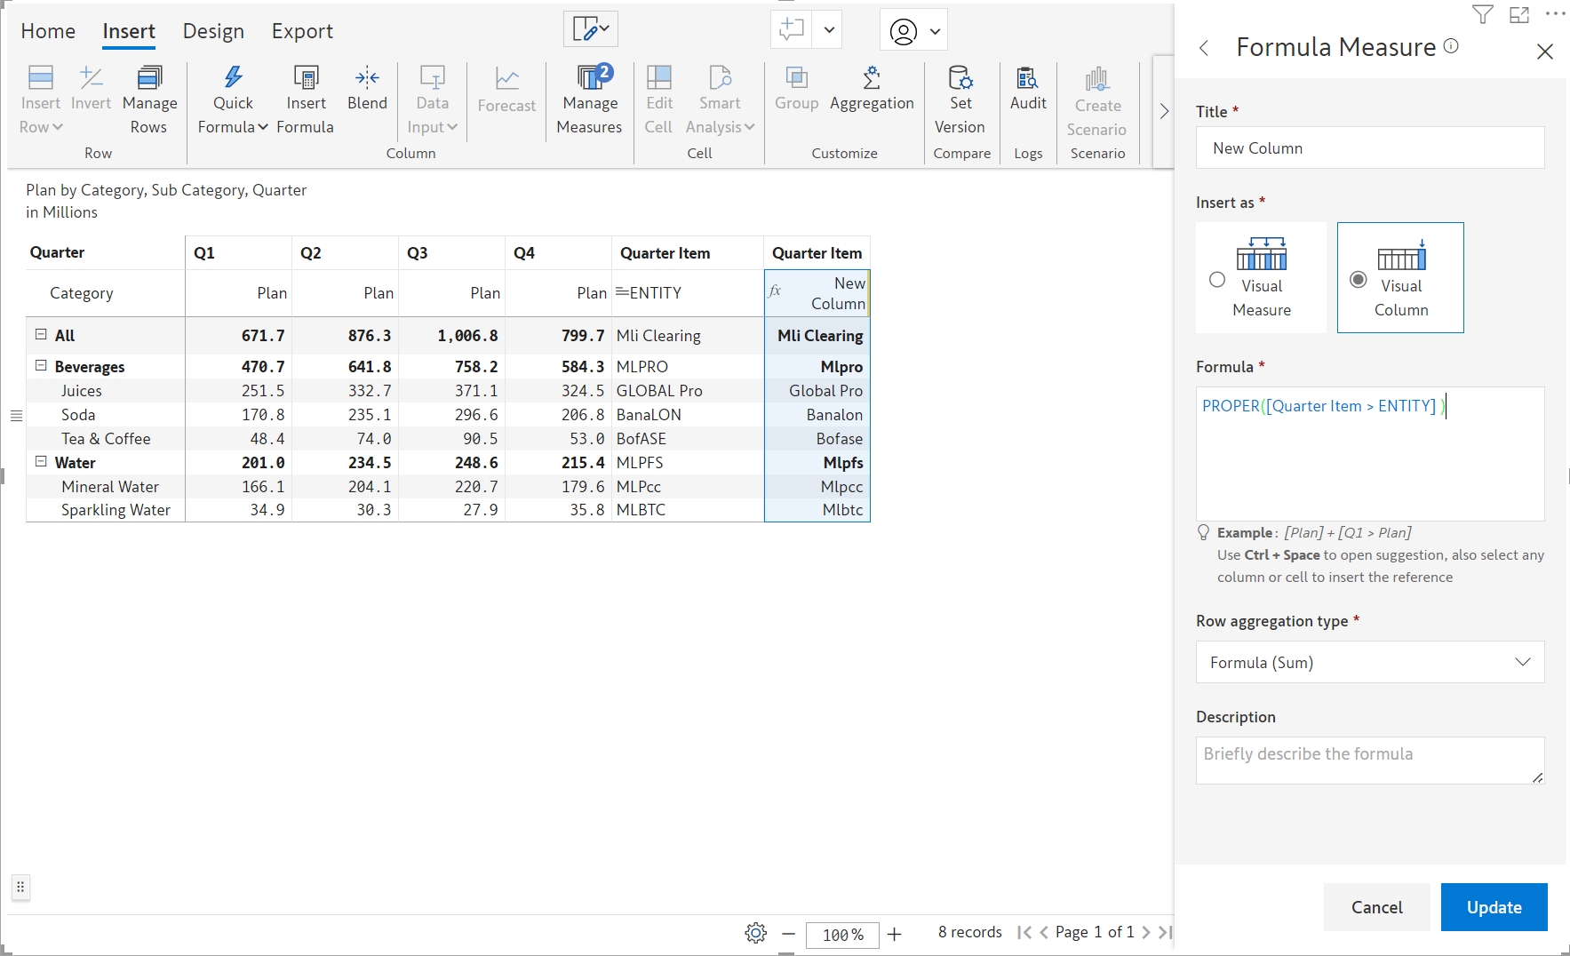Image resolution: width=1570 pixels, height=956 pixels.
Task: Click the Aggregation sigma icon
Action: [872, 78]
